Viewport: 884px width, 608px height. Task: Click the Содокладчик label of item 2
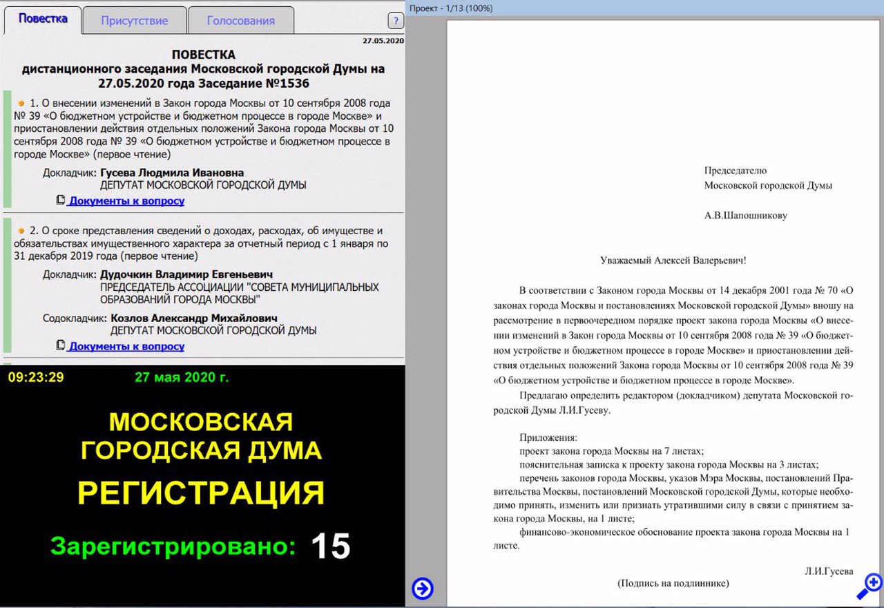click(x=75, y=319)
